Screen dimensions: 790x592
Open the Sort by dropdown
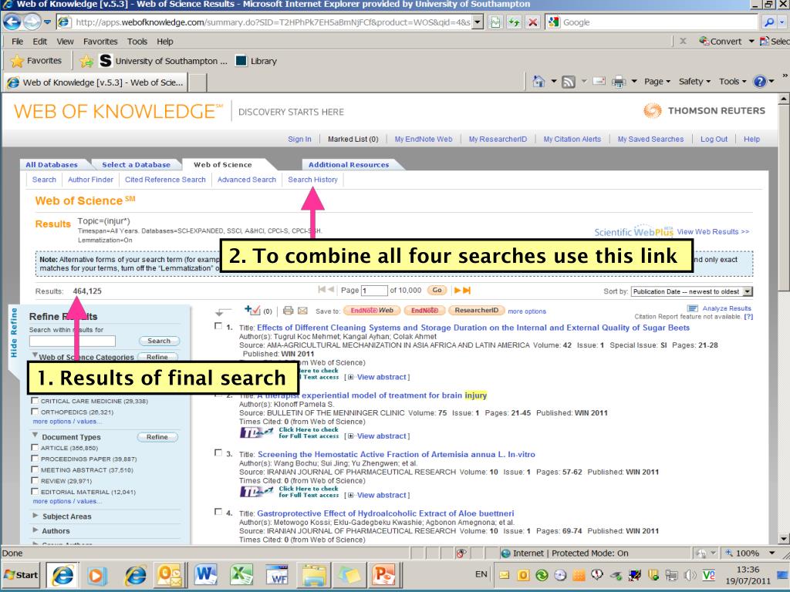point(748,291)
